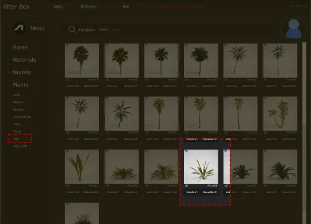Open the user profile avatar
Viewport: 311px width, 224px height.
click(x=294, y=29)
